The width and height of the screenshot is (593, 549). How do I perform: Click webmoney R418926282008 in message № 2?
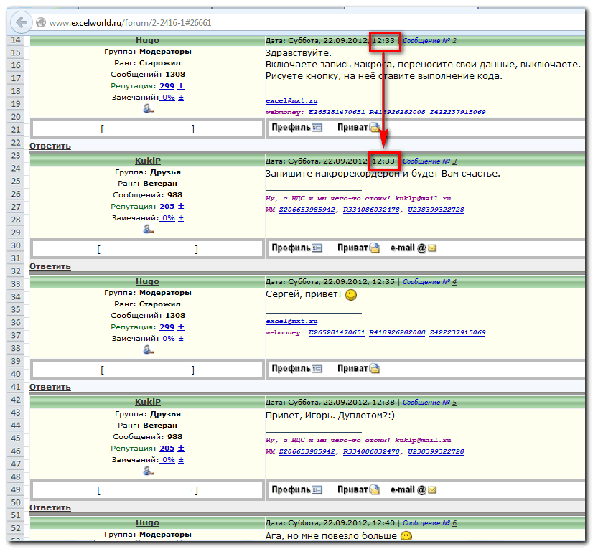[397, 112]
